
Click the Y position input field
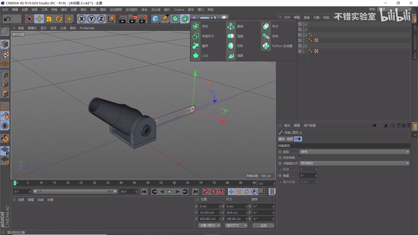[209, 212]
